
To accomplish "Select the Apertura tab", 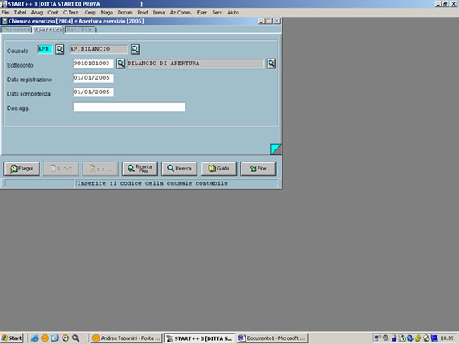I will click(48, 30).
